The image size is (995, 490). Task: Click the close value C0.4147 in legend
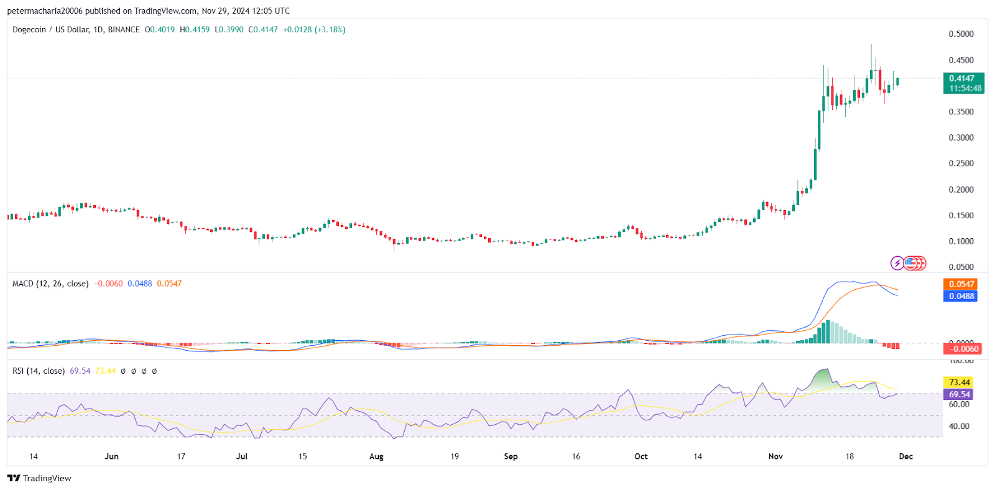pyautogui.click(x=263, y=29)
